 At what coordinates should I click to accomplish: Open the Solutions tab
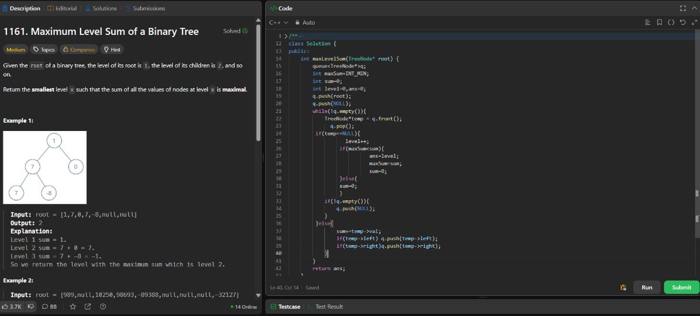(100, 8)
